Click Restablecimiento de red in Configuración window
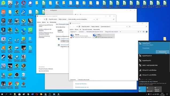The height and width of the screenshot is (96, 170). pos(82,87)
